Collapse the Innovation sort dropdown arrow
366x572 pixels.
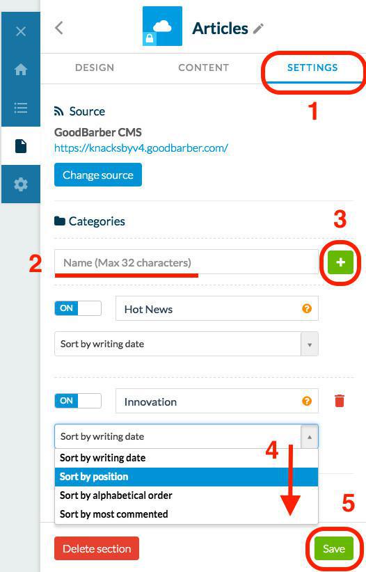pyautogui.click(x=310, y=437)
